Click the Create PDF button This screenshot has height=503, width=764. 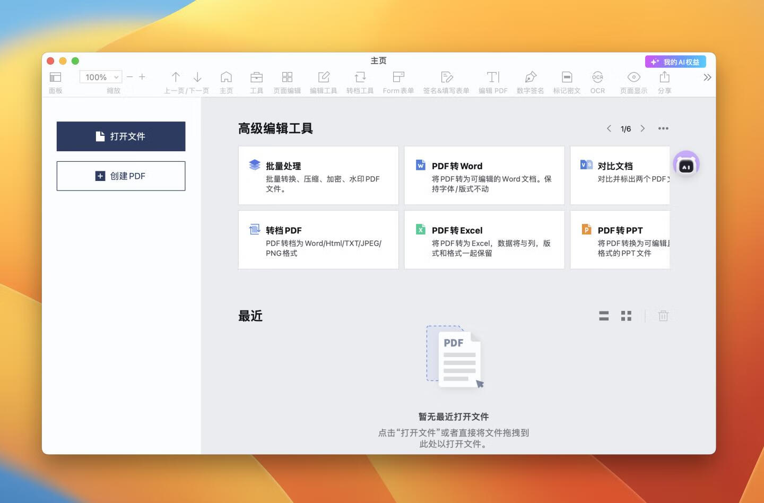[121, 176]
